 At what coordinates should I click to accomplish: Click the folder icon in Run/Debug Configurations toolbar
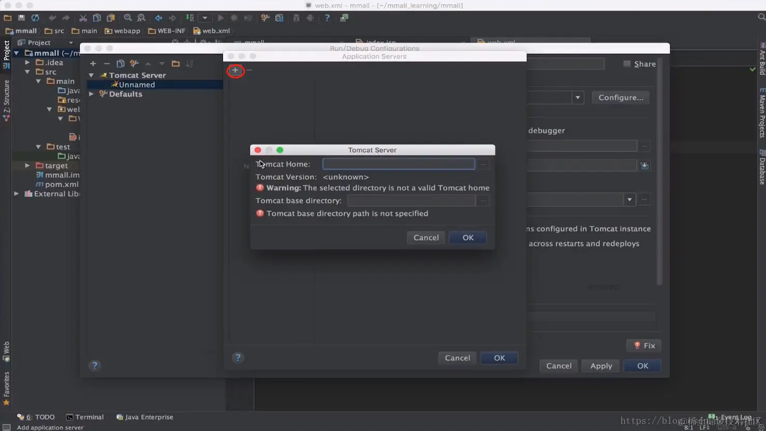tap(176, 64)
